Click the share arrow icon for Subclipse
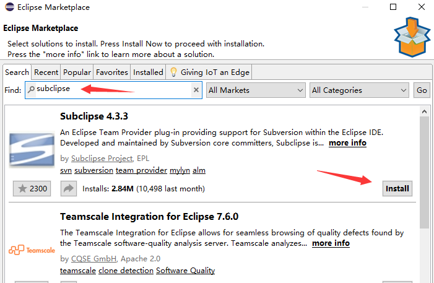 pyautogui.click(x=68, y=188)
